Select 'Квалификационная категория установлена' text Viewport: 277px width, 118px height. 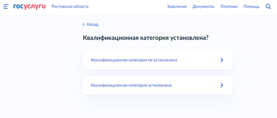click(x=131, y=85)
